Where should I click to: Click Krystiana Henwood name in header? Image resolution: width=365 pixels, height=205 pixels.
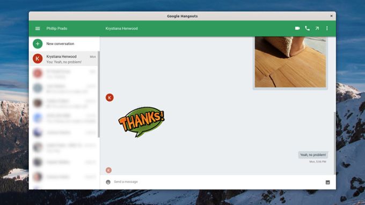pos(121,28)
